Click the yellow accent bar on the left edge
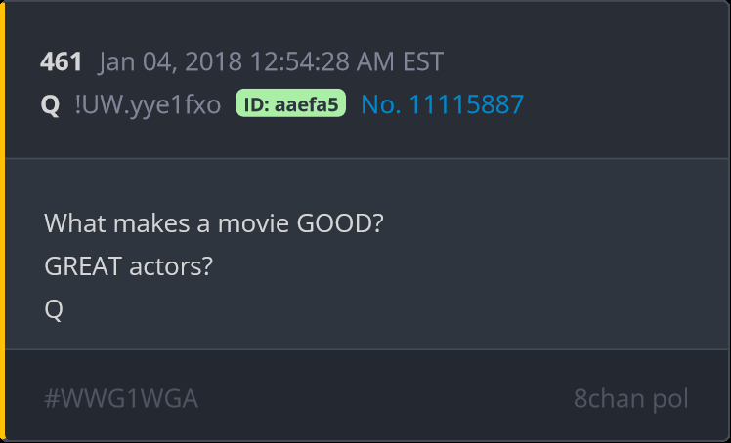This screenshot has width=731, height=443. pos(2,221)
